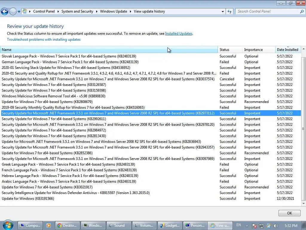Go to Control Panel breadcrumb
Image resolution: width=306 pixels, height=230 pixels.
pos(44,11)
